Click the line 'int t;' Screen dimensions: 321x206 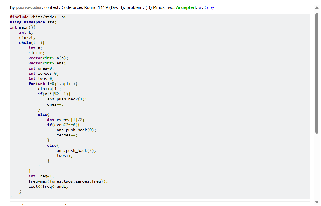pos(26,32)
